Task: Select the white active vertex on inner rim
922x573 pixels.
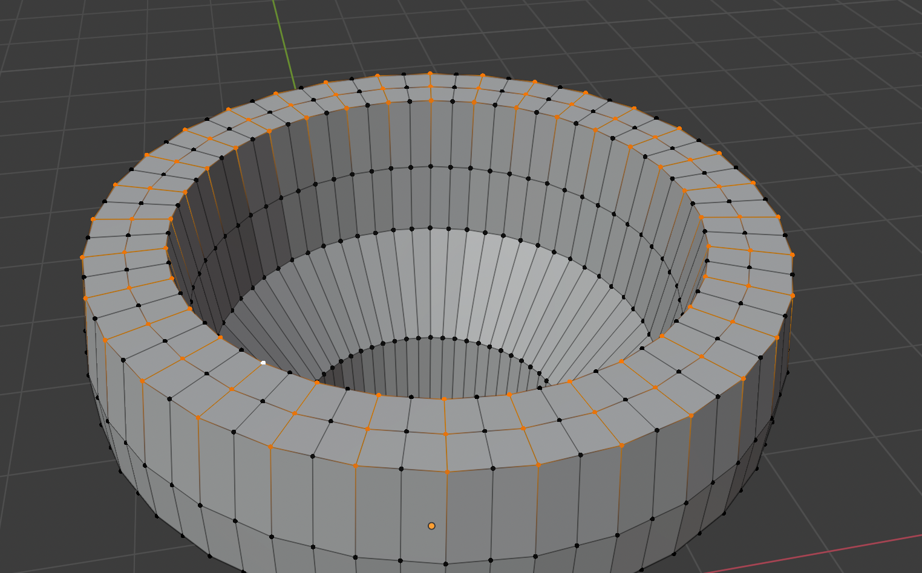Action: coord(263,363)
